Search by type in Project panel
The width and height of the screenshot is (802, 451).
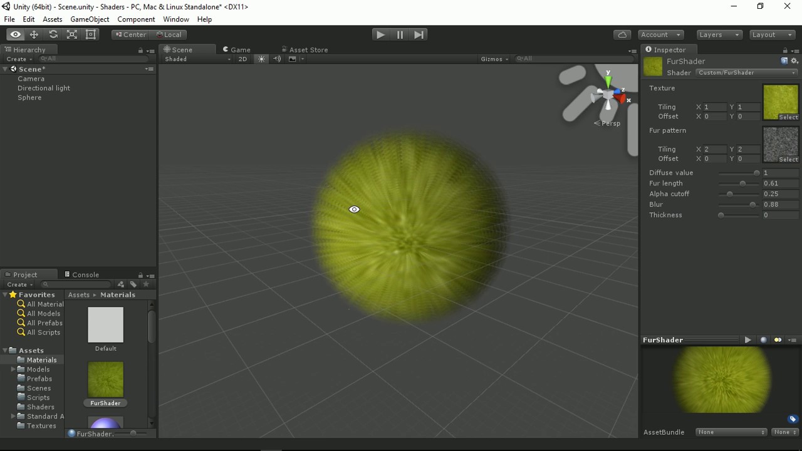pos(121,284)
